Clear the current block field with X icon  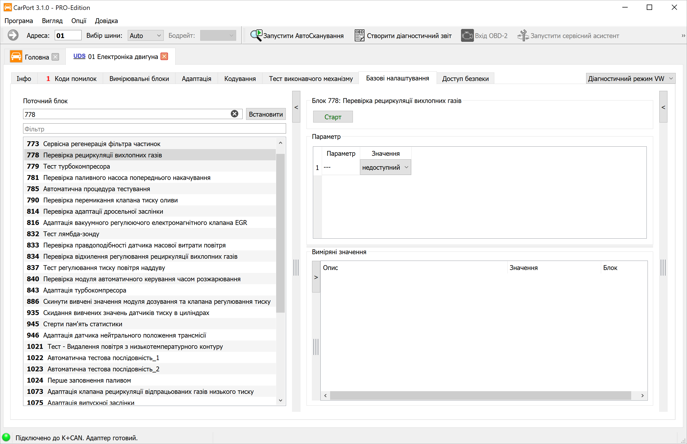coord(235,114)
